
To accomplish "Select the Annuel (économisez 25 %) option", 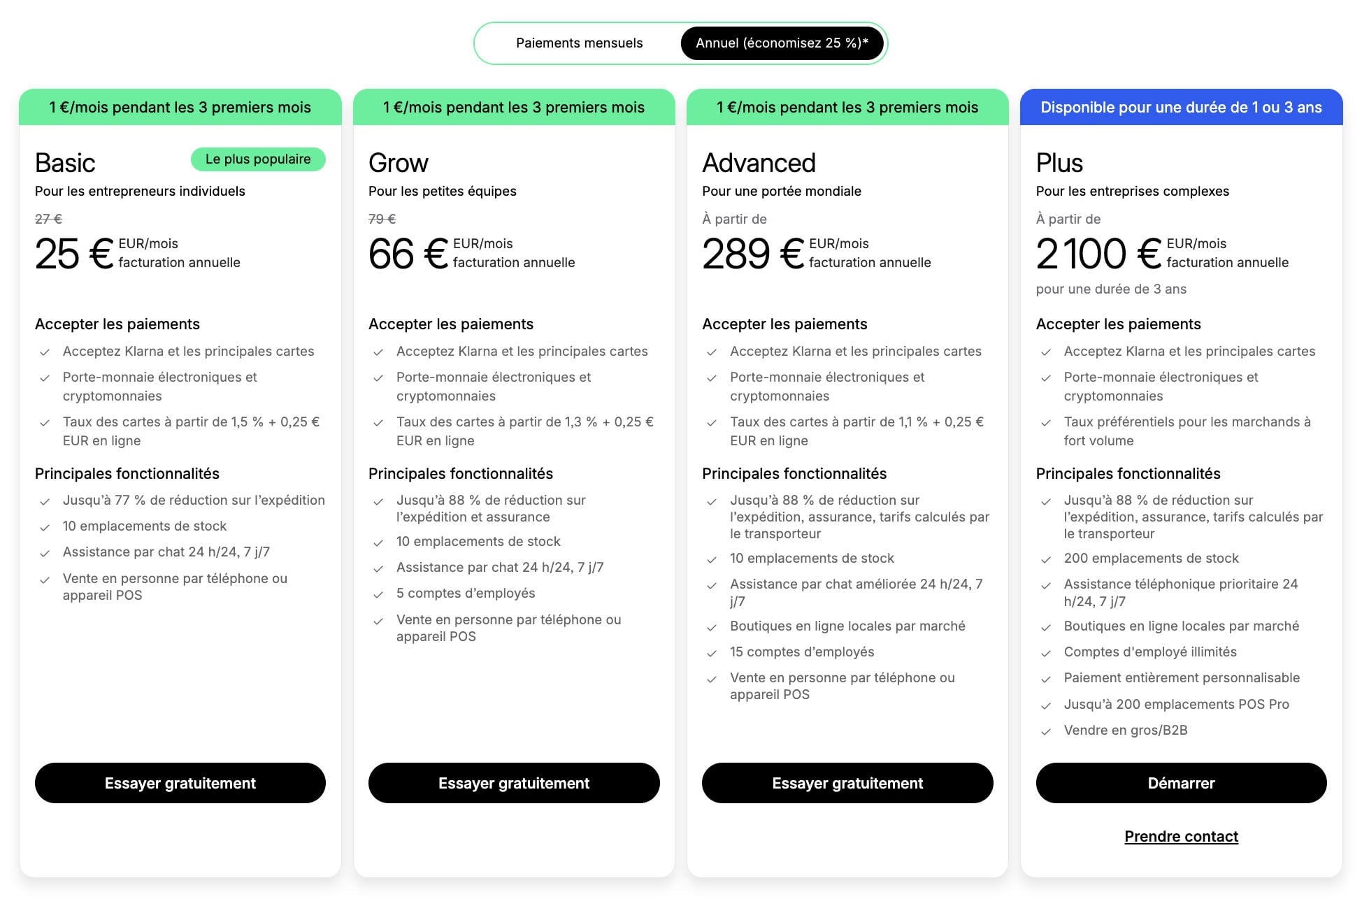I will [782, 43].
